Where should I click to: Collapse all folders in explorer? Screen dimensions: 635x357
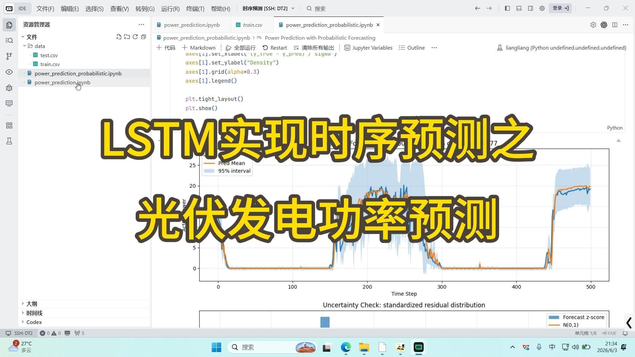coord(144,37)
